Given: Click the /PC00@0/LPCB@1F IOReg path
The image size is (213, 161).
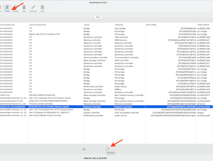Looking at the screenshot, I should point(187,83).
